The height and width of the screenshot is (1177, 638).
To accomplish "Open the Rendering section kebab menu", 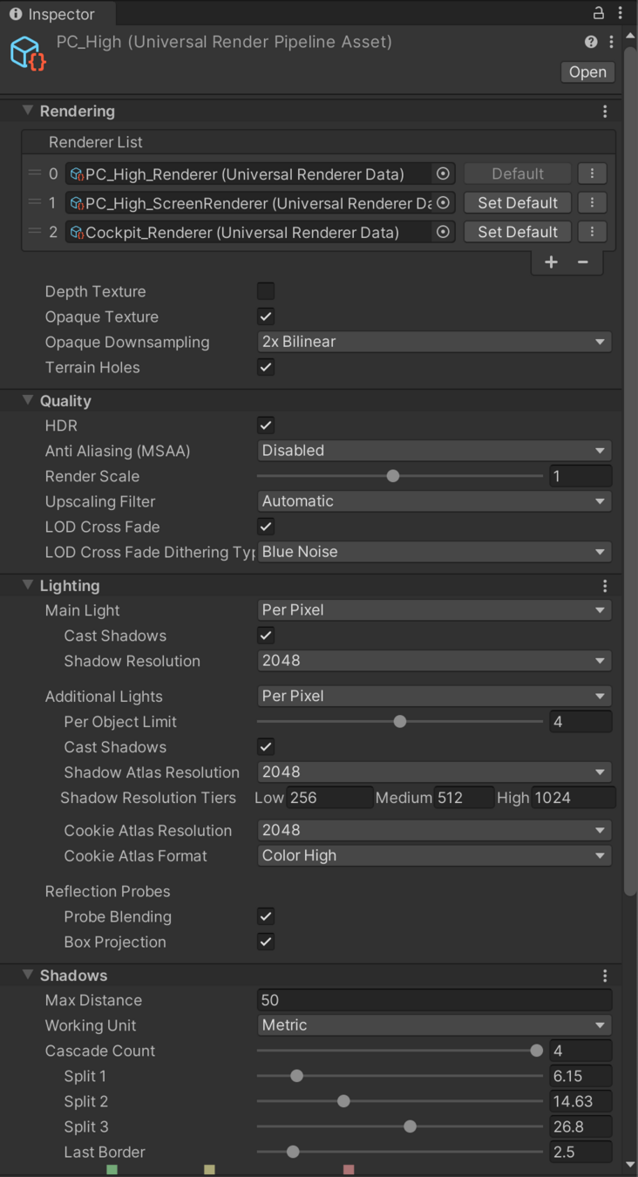I will [605, 112].
